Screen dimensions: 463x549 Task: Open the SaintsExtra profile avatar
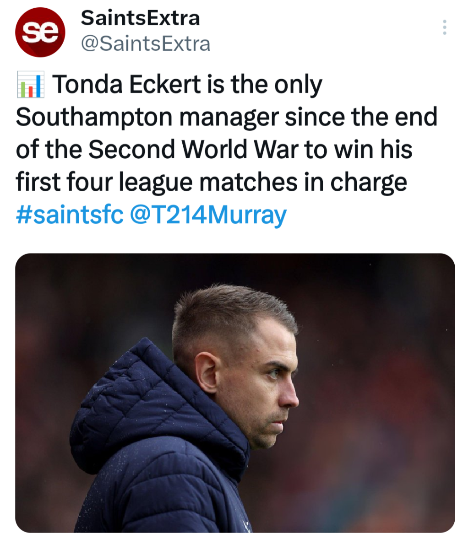(40, 32)
